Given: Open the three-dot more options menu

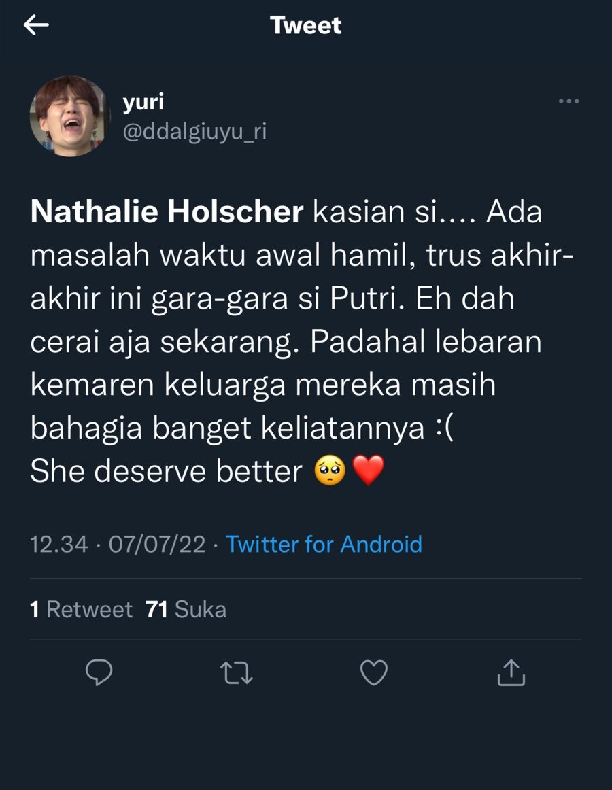Looking at the screenshot, I should pos(568,101).
